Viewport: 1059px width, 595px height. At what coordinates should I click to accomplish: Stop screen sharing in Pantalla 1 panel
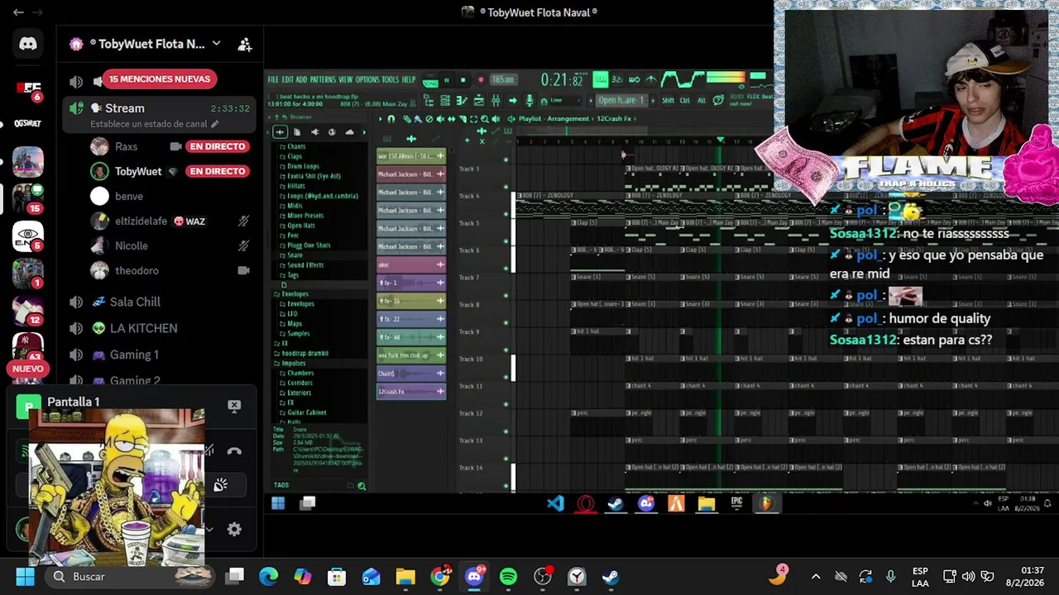pos(234,406)
